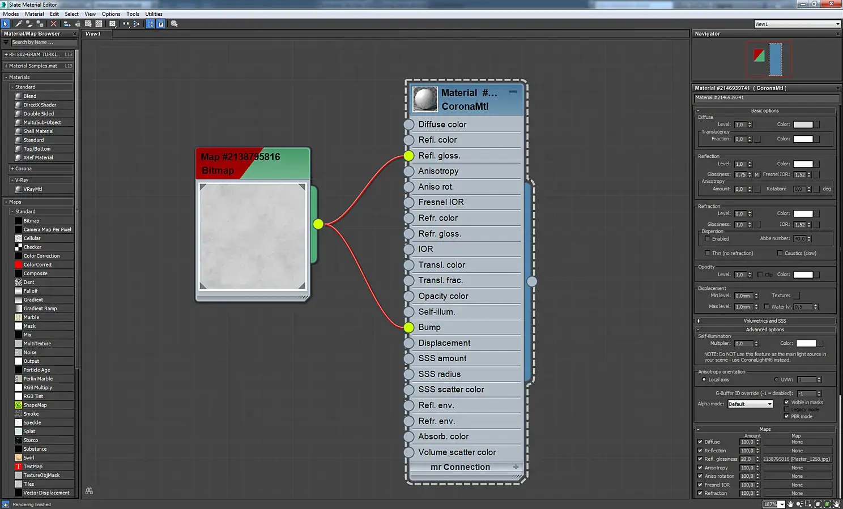Image resolution: width=843 pixels, height=509 pixels.
Task: Expand the Corona materials group
Action: pos(12,169)
